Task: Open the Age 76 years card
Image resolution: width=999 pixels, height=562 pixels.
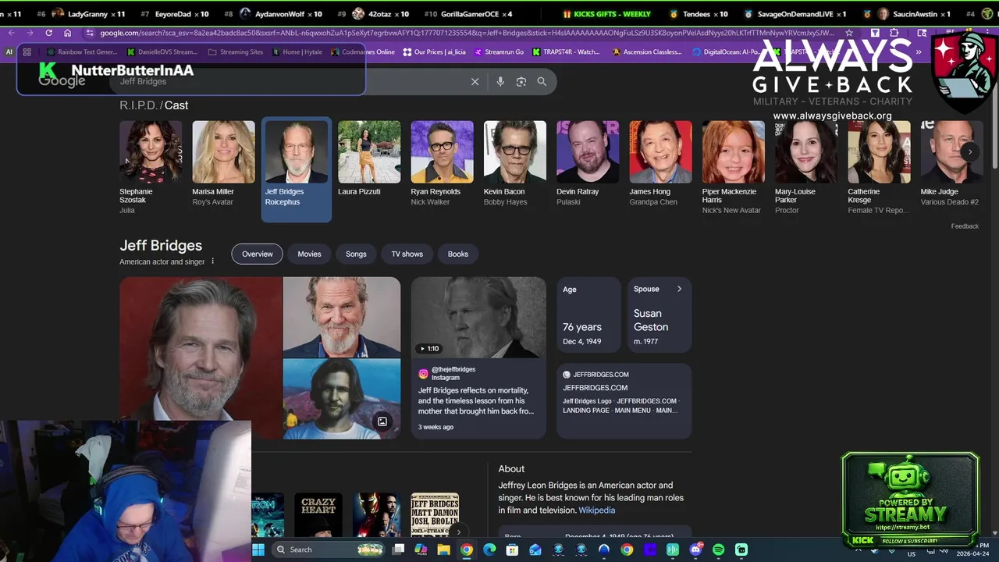Action: [x=588, y=315]
